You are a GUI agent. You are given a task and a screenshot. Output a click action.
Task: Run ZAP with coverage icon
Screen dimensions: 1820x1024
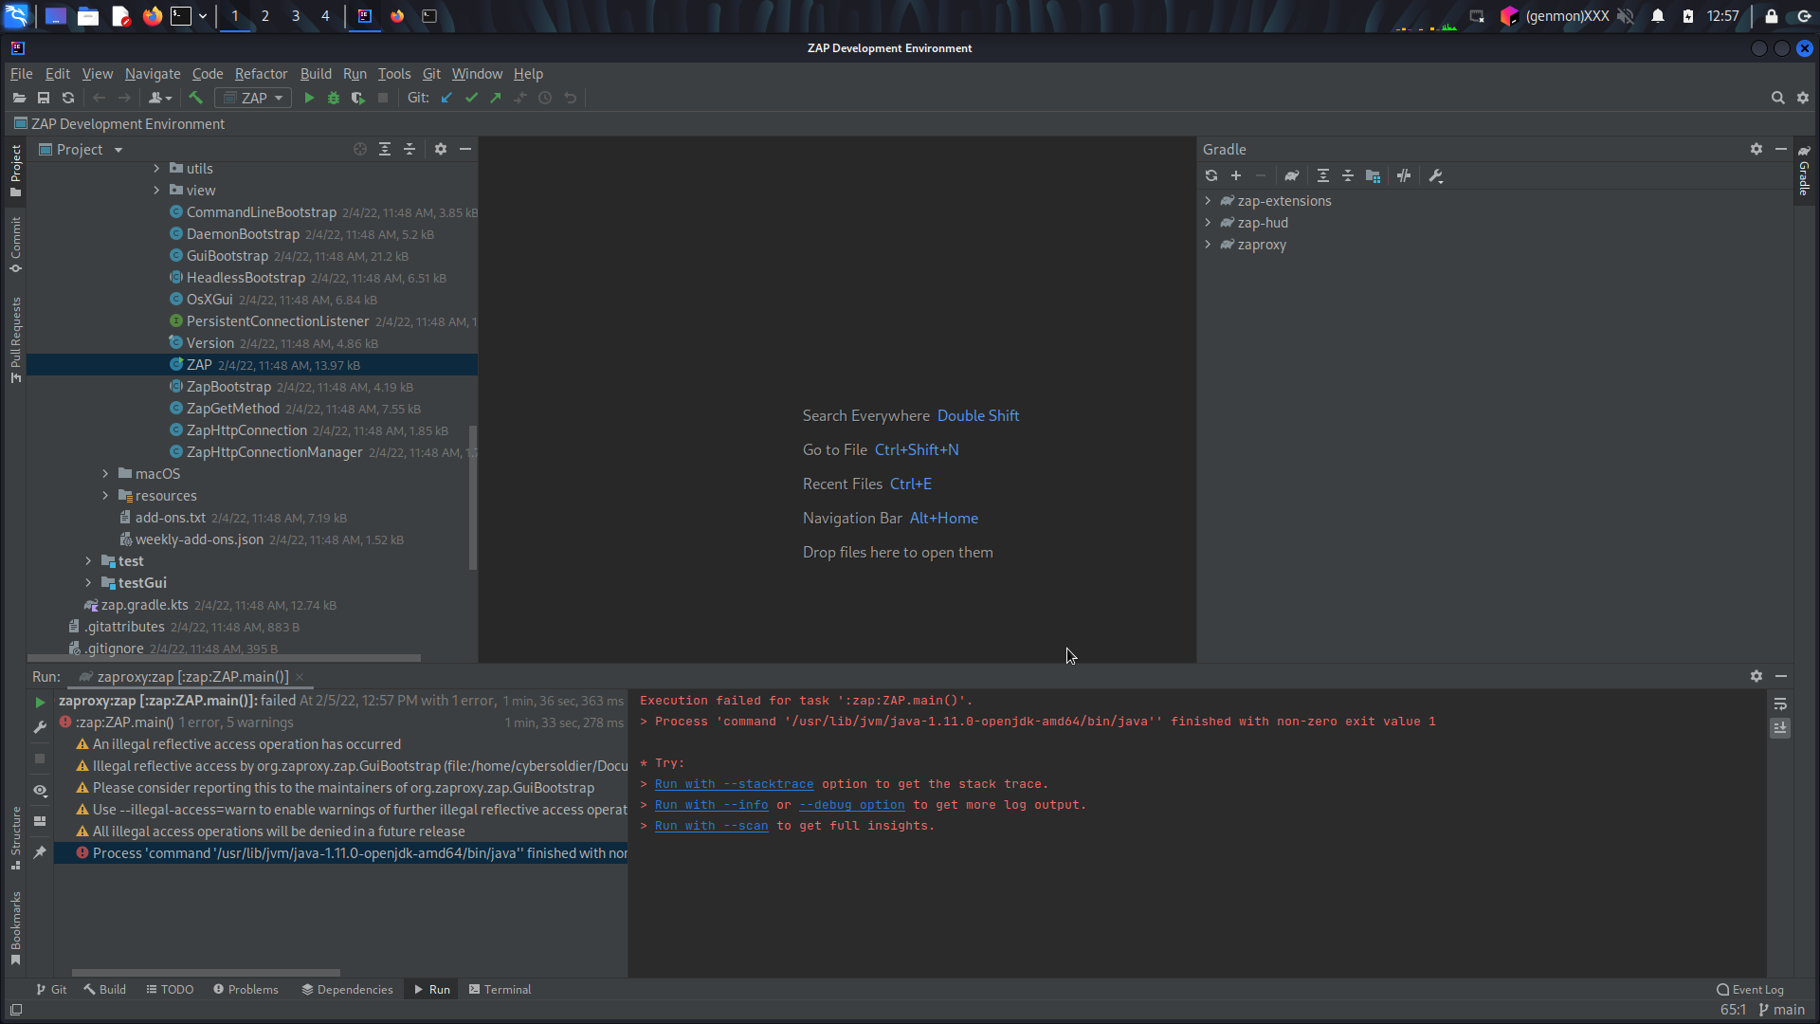pos(357,98)
